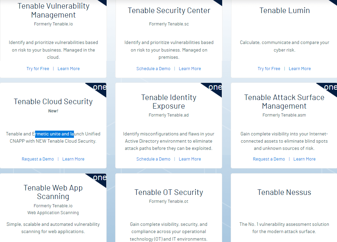
Task: Click Schedule a Demo for Tenable Identity Exposure
Action: point(153,159)
